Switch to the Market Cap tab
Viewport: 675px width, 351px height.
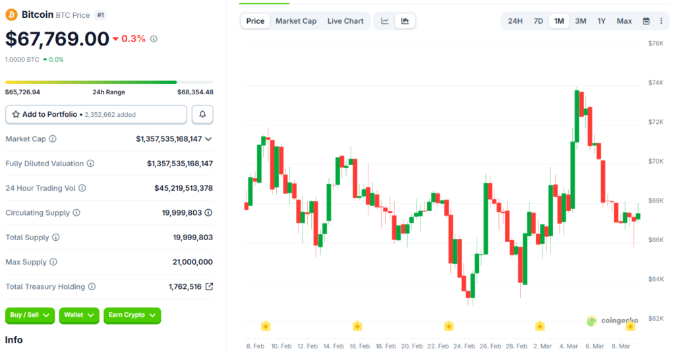(296, 21)
